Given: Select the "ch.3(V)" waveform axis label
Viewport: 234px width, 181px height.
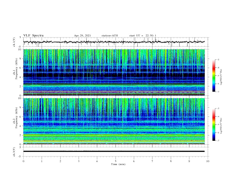Looking at the screenshot, I should pyautogui.click(x=14, y=152).
